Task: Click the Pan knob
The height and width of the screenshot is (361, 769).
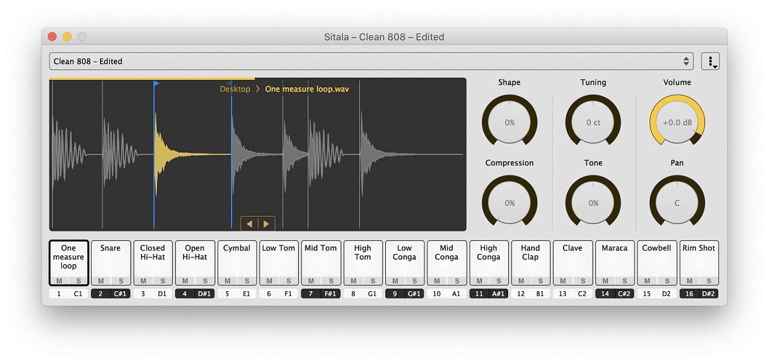Action: point(677,203)
